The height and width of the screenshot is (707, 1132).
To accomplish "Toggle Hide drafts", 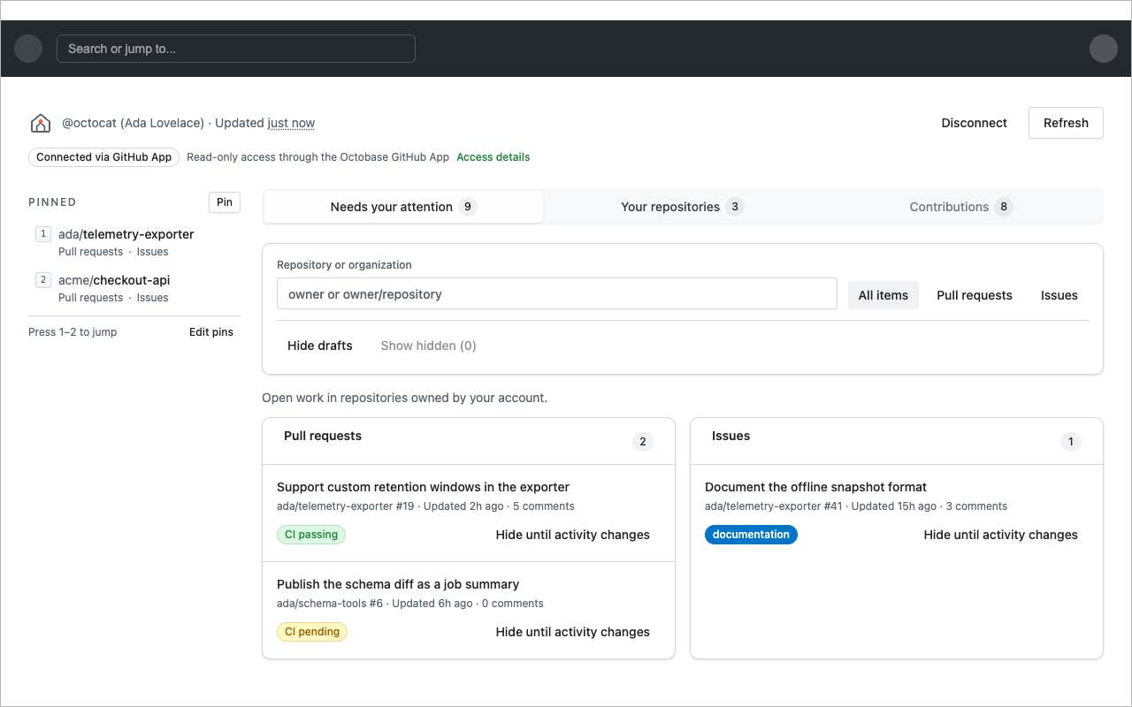I will 320,346.
